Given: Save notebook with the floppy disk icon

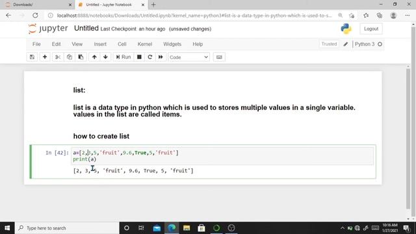Looking at the screenshot, I should coord(32,57).
